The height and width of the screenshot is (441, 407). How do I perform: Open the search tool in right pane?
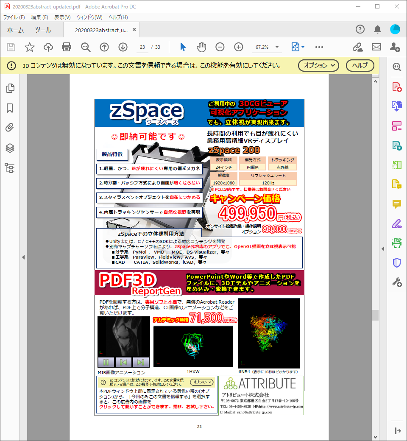point(397,67)
